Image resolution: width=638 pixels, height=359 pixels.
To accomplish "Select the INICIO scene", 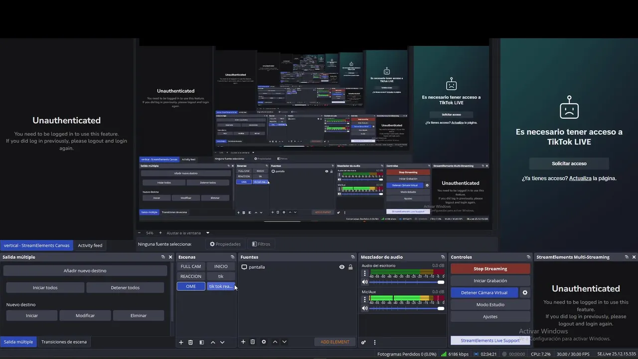I will pos(221,266).
